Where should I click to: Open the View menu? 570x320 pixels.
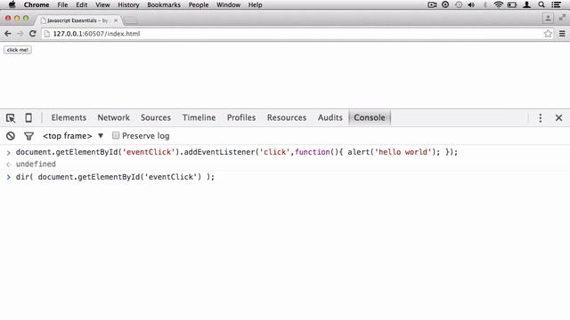pos(102,4)
